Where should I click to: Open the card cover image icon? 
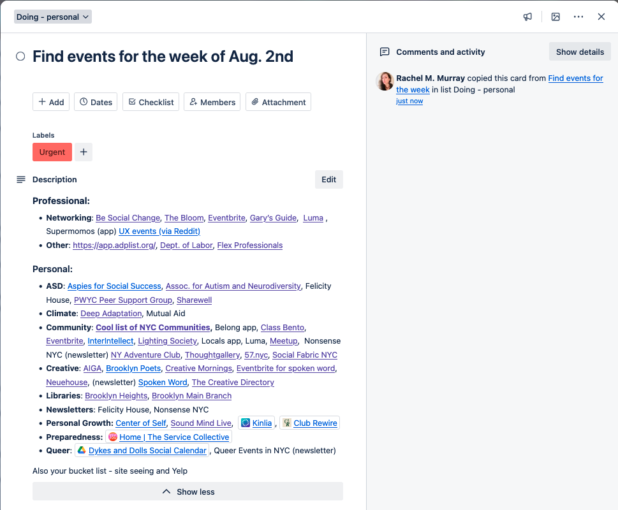(555, 17)
